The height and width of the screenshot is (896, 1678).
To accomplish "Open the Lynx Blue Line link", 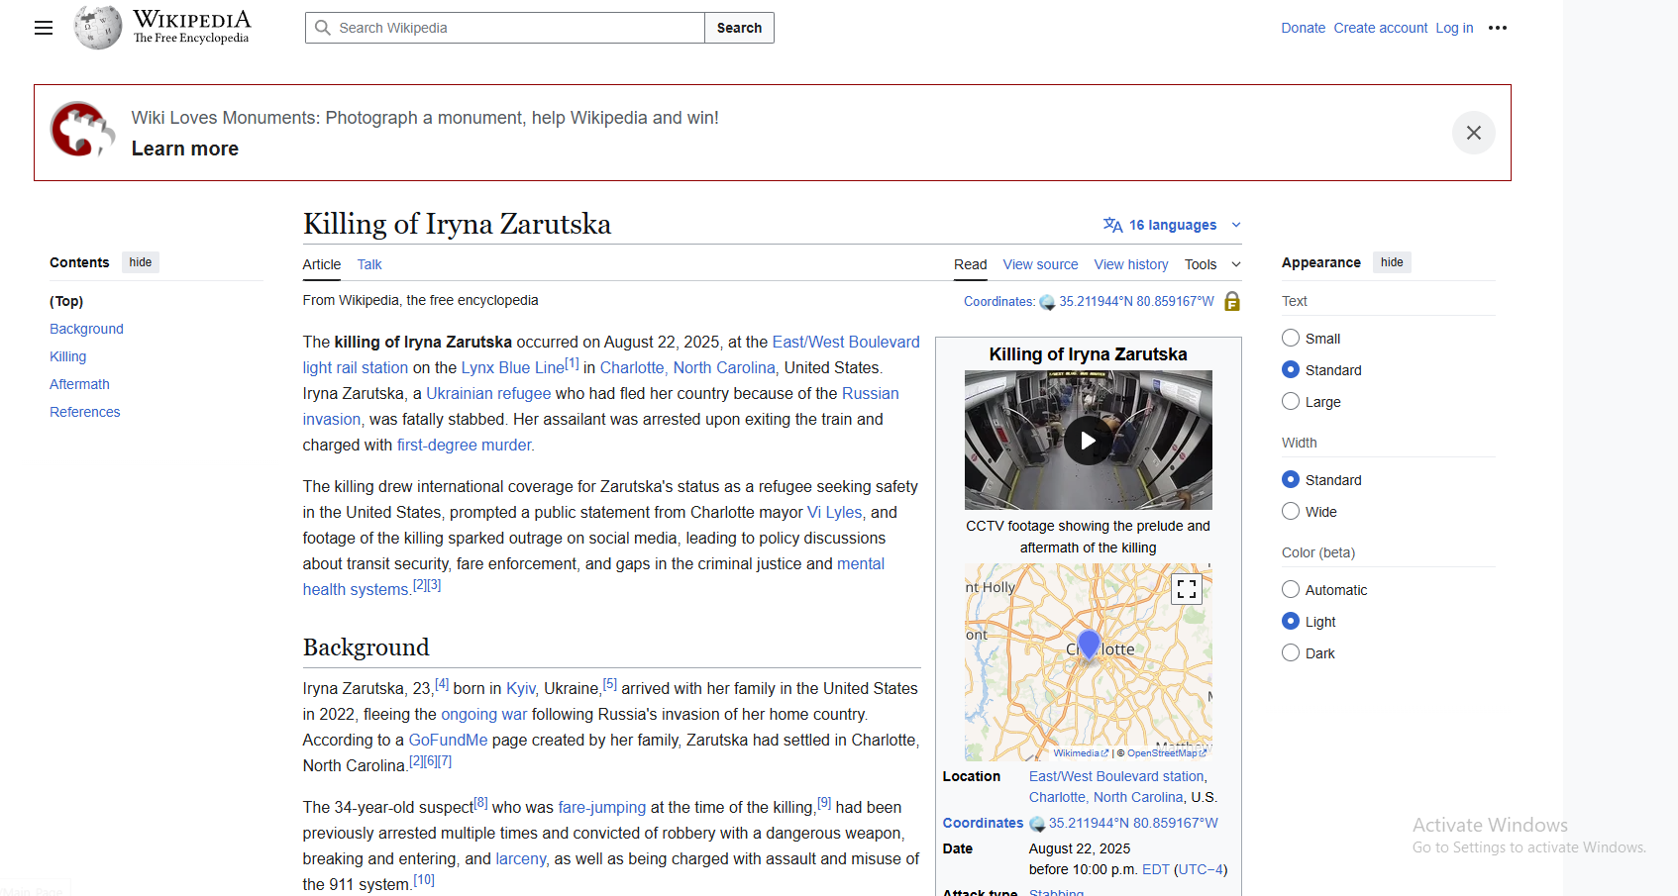I will tap(512, 367).
